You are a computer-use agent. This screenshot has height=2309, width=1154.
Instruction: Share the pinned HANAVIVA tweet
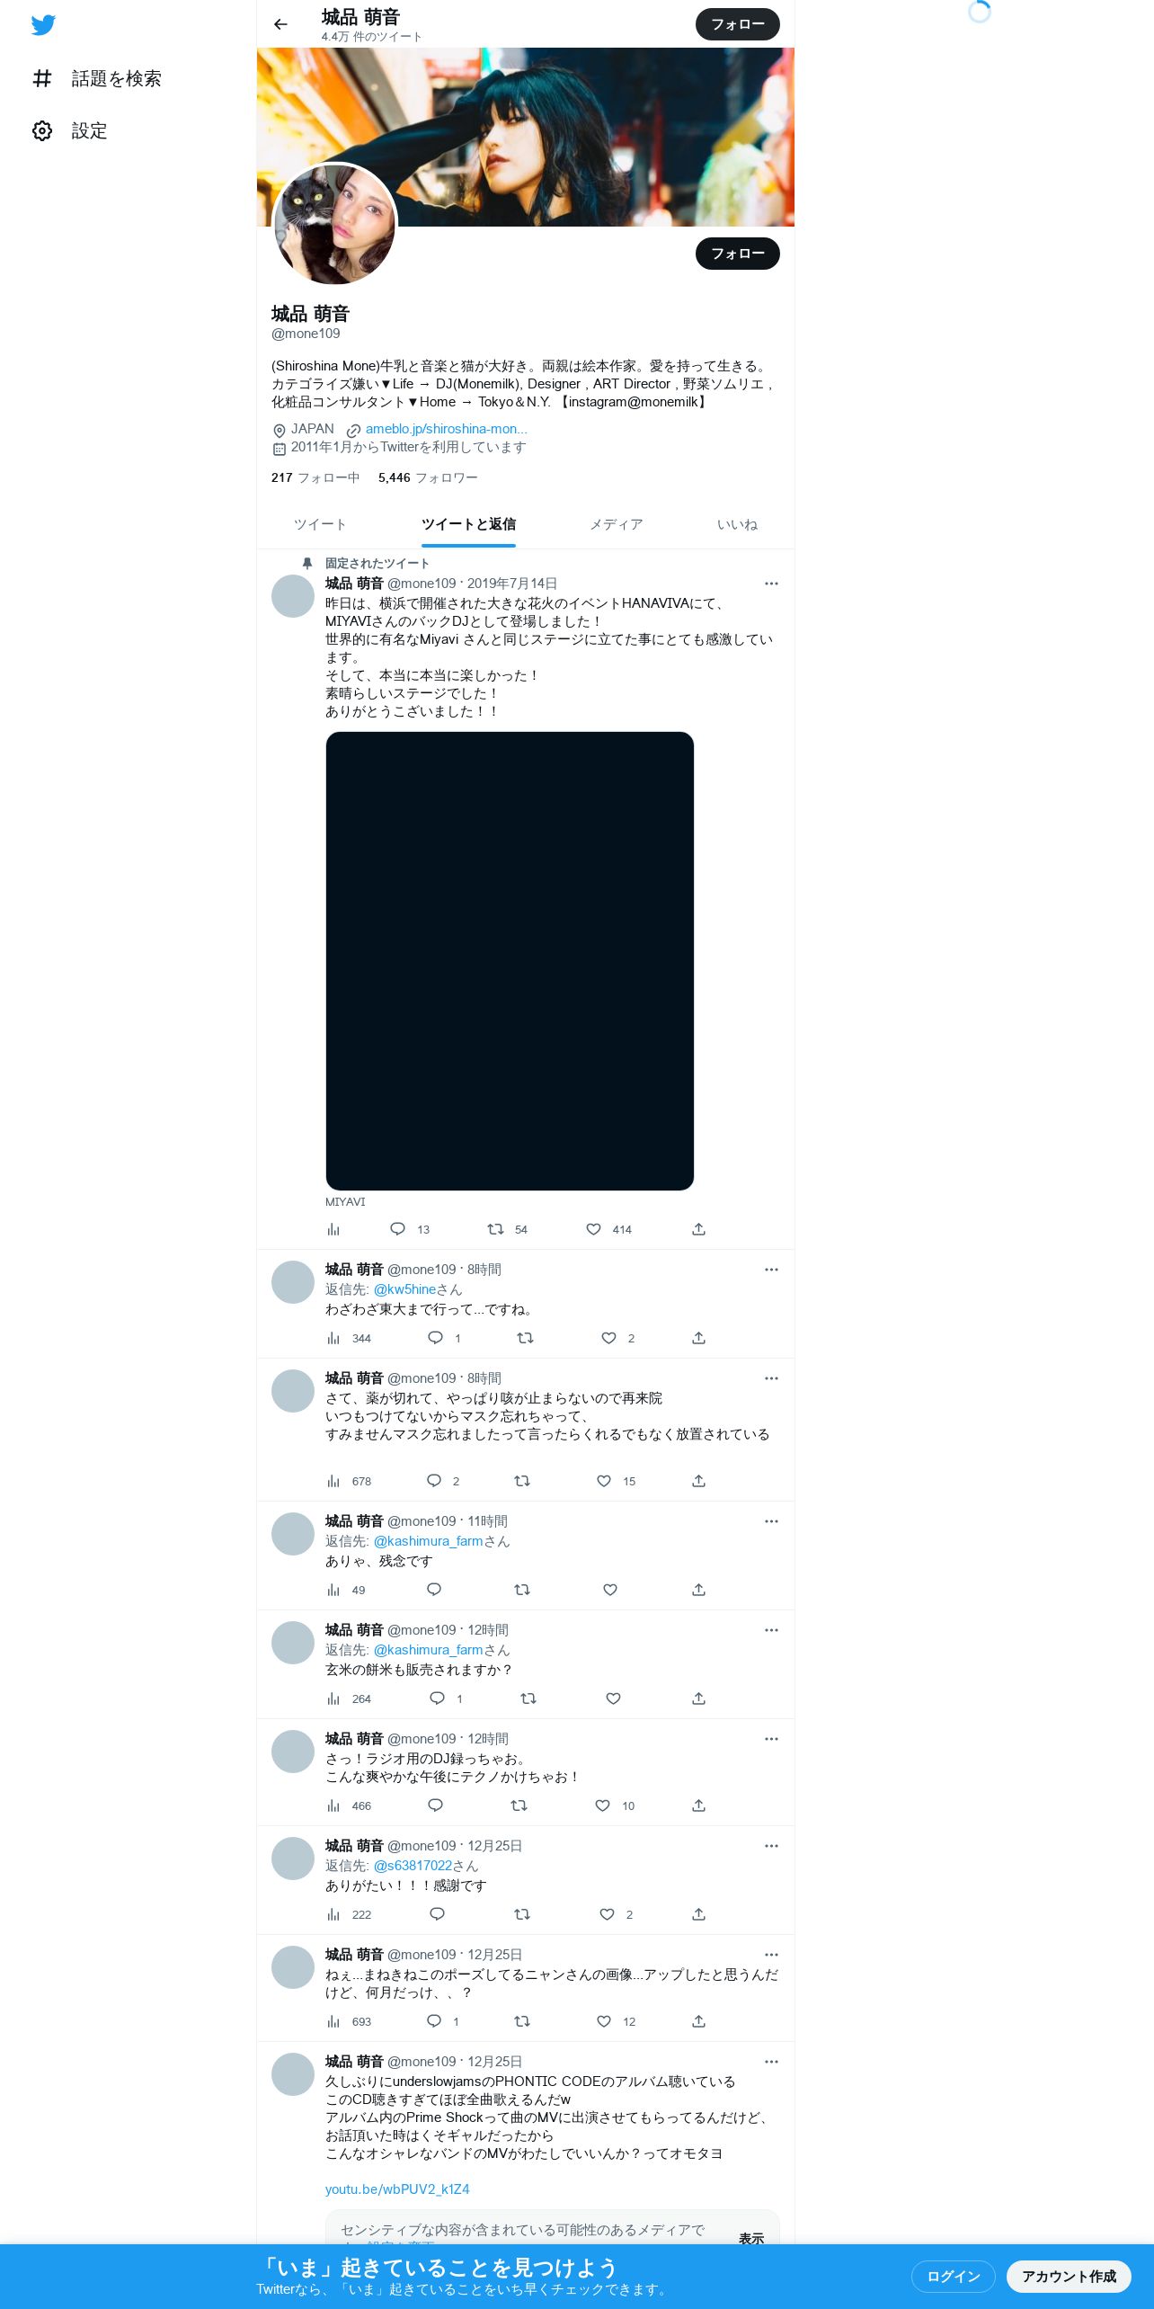(698, 1229)
